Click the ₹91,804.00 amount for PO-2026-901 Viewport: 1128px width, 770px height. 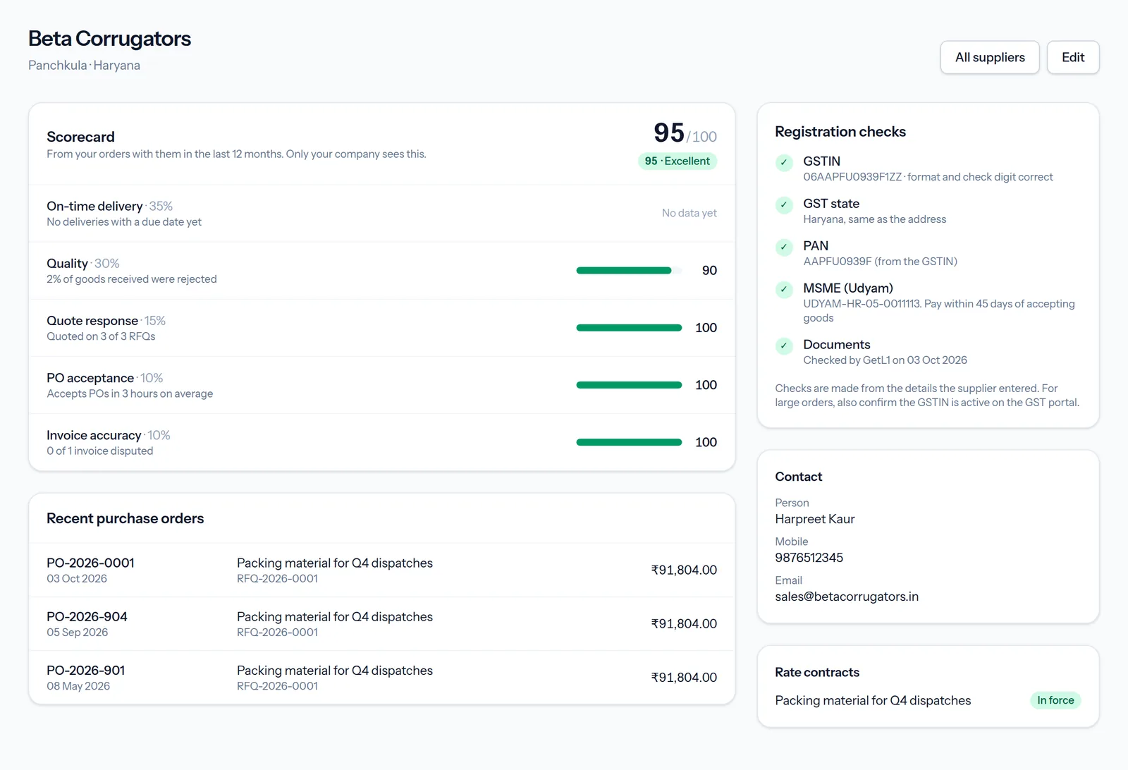tap(684, 677)
